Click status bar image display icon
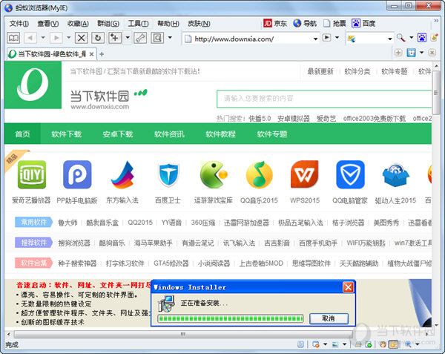 335,344
